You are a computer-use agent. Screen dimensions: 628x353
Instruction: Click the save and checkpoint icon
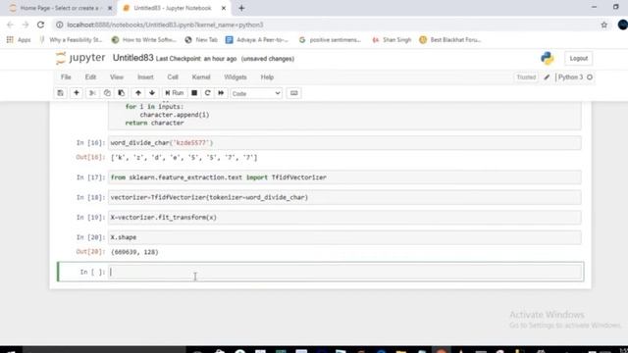pyautogui.click(x=61, y=93)
